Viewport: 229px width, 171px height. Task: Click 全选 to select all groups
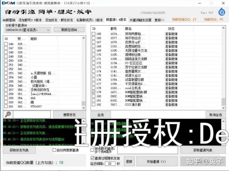(101, 115)
